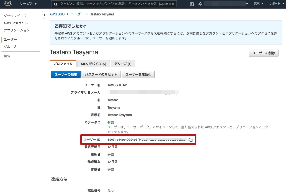Click the AWS logo home icon
The image size is (286, 196).
tap(8, 3)
